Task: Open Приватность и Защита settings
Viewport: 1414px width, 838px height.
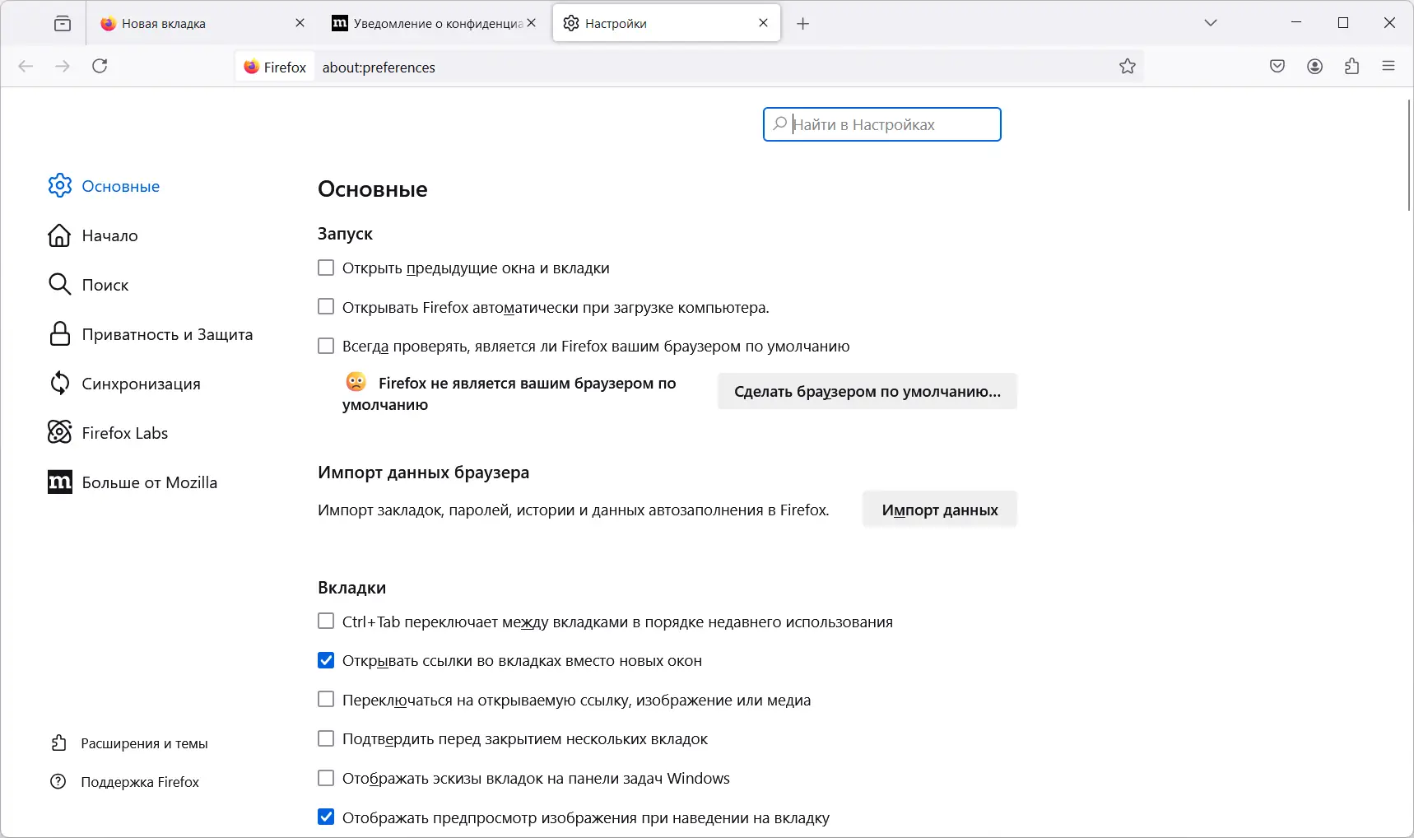Action: (x=166, y=334)
